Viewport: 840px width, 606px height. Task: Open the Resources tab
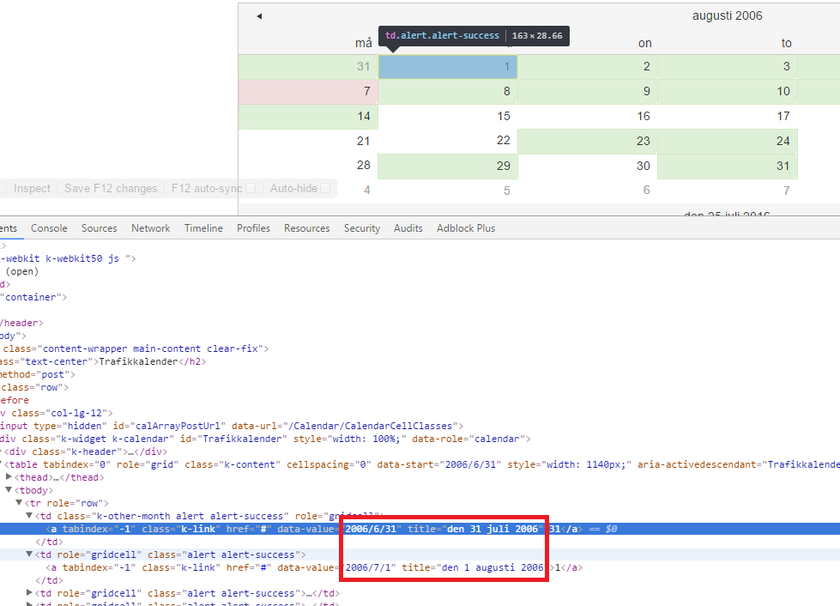click(307, 228)
